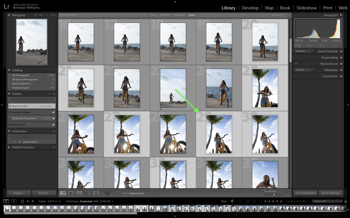Go forward with the filmstrip arrow
This screenshot has width=350, height=218.
pos(33,201)
